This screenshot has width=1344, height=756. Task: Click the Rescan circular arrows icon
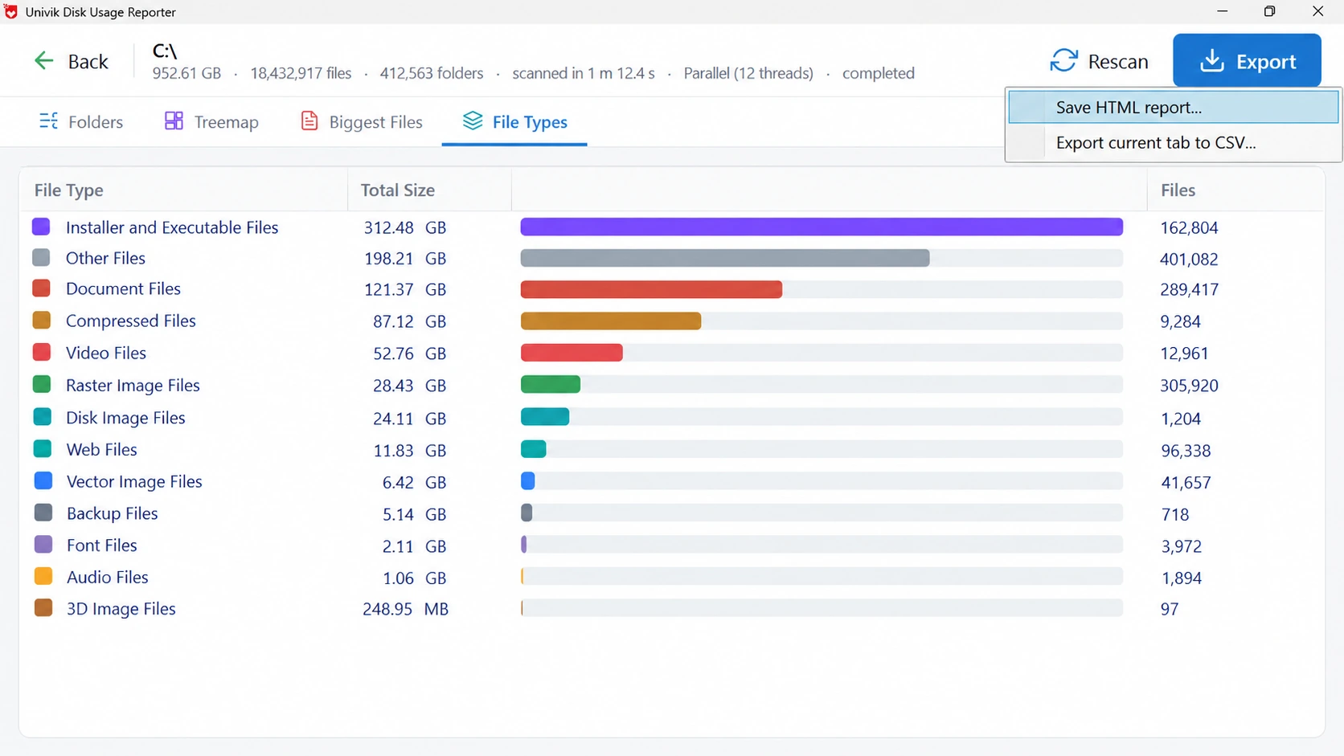(1063, 61)
